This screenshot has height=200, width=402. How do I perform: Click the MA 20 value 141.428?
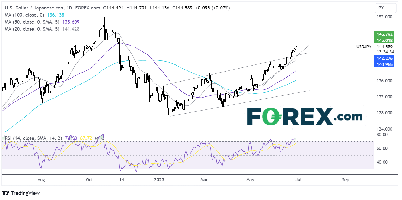click(71, 29)
